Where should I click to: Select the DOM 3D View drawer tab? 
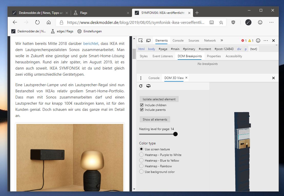[x=174, y=78]
